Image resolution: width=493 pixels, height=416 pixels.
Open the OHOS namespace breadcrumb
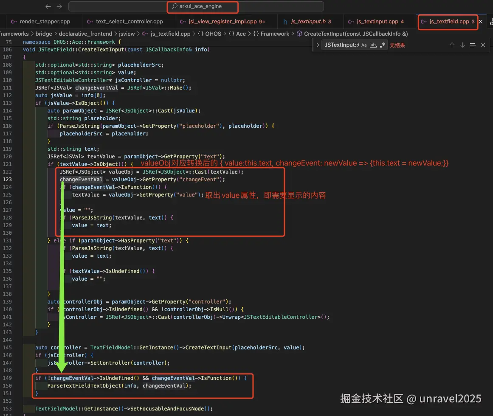point(209,34)
